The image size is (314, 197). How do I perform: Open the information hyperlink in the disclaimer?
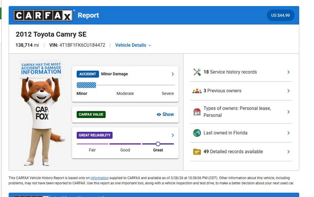click(100, 178)
